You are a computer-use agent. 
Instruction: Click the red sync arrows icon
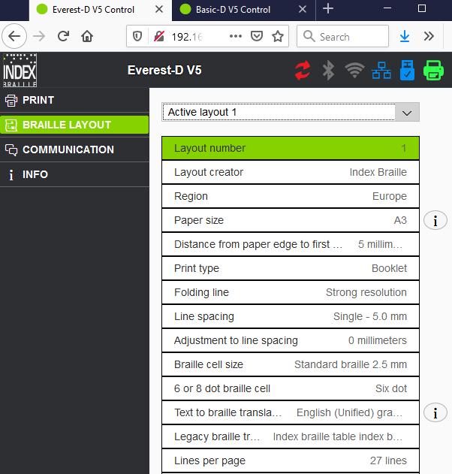303,71
